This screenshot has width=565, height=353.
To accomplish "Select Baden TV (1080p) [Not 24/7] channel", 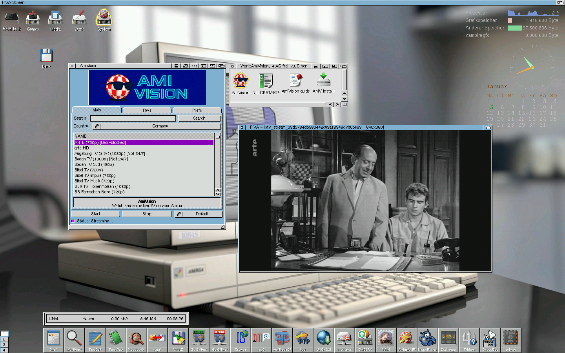I will 144,159.
